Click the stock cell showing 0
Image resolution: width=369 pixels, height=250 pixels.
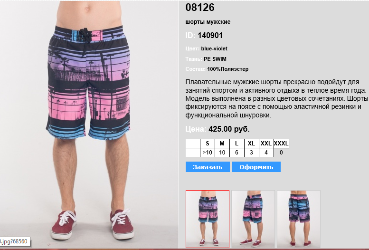coord(281,153)
